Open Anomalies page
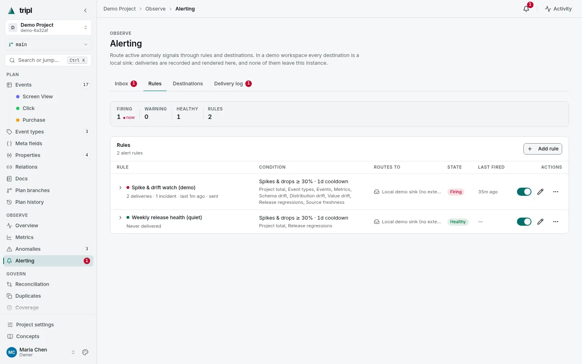 [48, 249]
